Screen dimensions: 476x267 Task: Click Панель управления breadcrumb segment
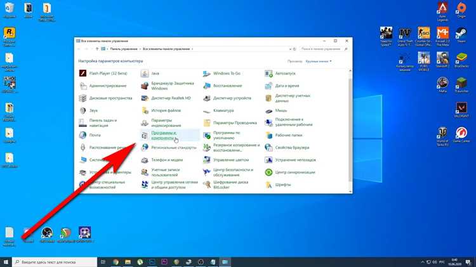point(124,49)
